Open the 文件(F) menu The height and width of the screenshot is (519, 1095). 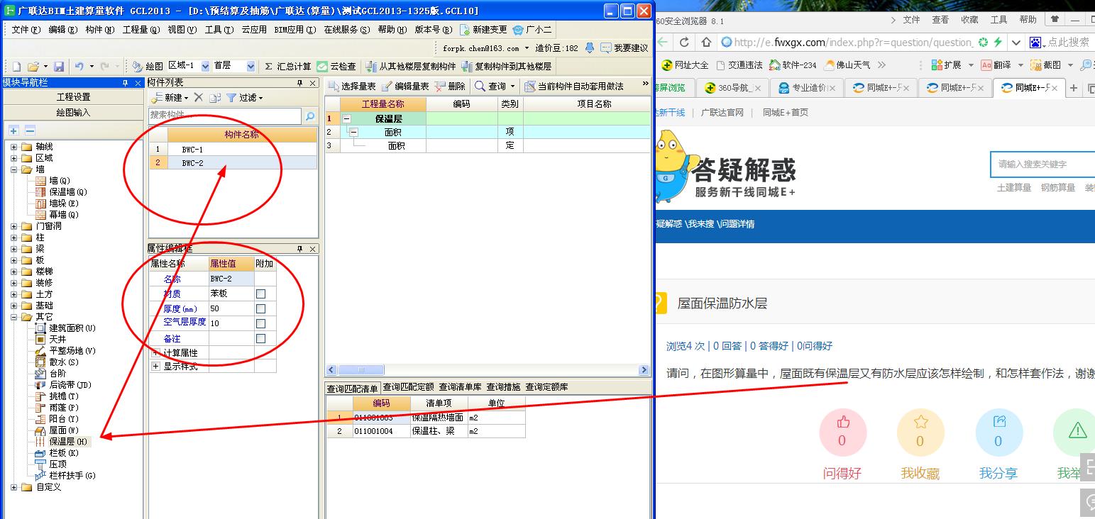26,30
